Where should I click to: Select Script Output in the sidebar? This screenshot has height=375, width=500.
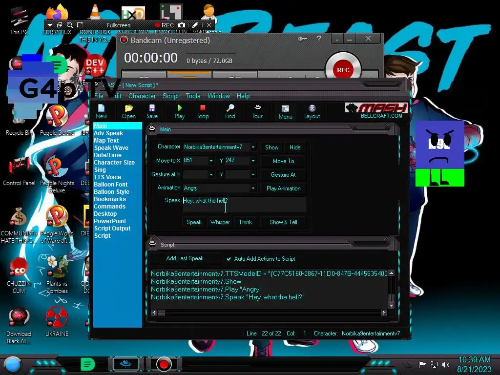(x=112, y=229)
